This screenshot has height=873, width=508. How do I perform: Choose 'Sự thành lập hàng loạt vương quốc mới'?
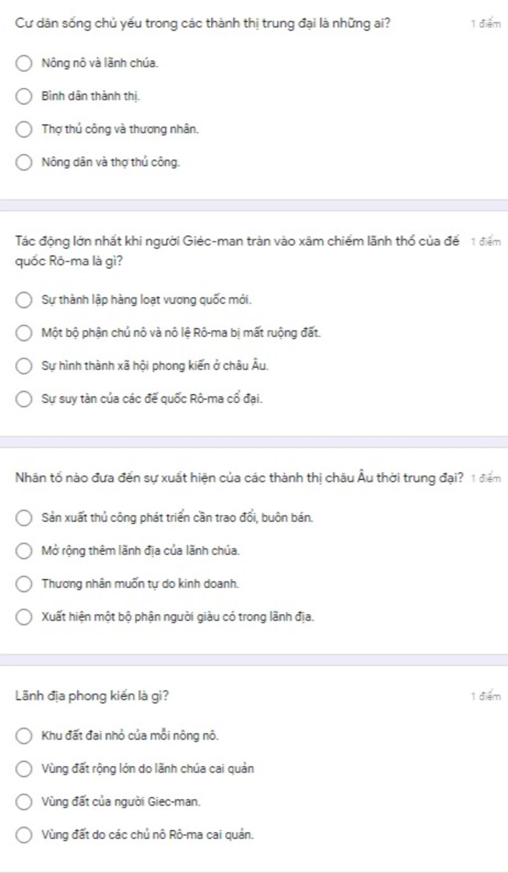[24, 300]
